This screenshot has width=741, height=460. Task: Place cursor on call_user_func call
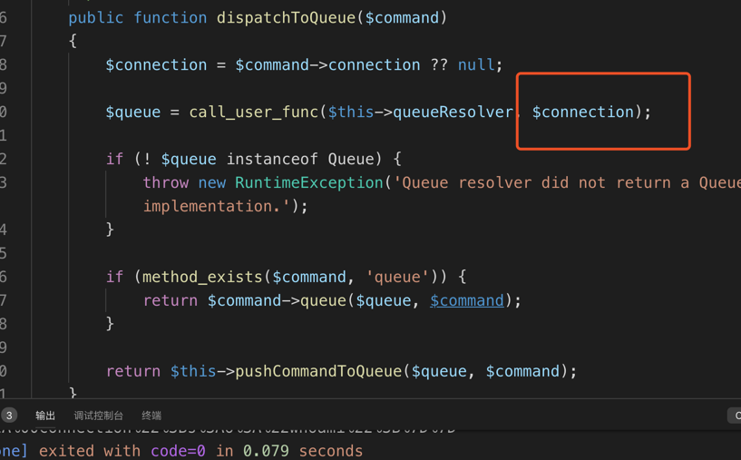(253, 112)
